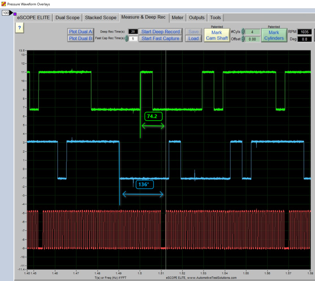Click the Deg readout showing 0.0
The width and height of the screenshot is (315, 281).
point(305,39)
